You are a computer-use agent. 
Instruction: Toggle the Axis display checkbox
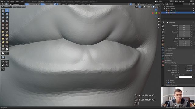click(191, 66)
